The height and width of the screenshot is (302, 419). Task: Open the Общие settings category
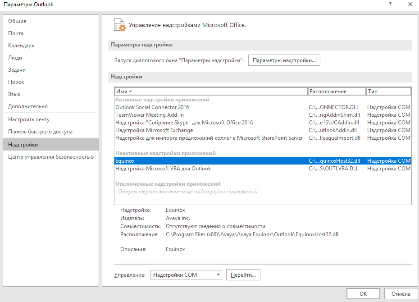click(x=17, y=21)
